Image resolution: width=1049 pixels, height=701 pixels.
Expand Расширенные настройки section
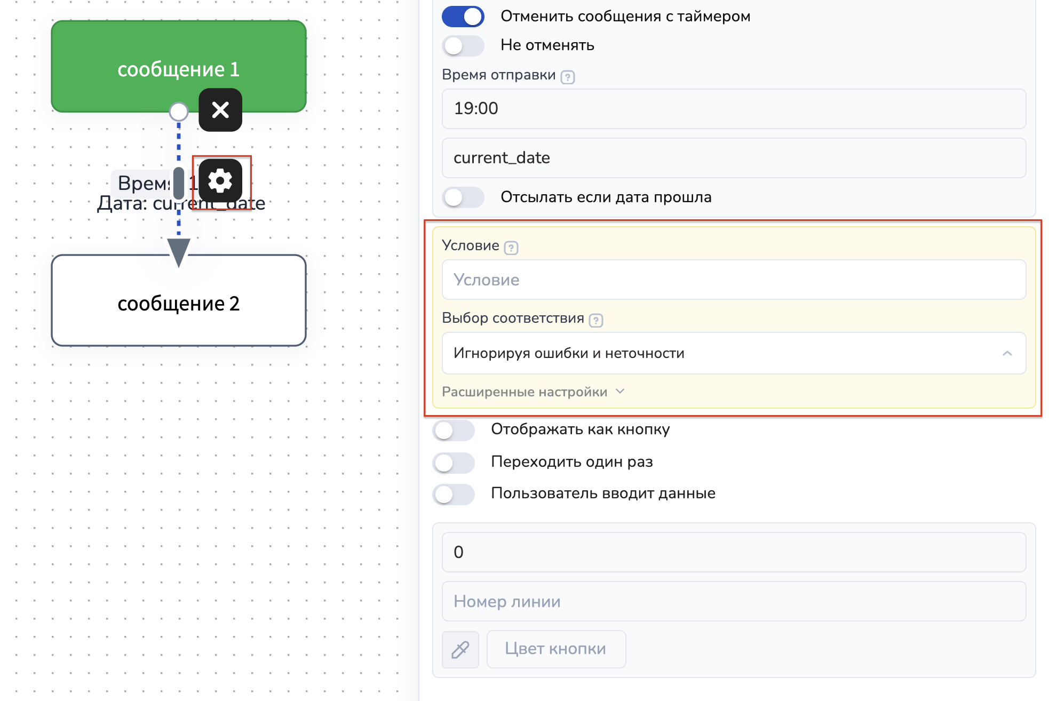coord(533,392)
